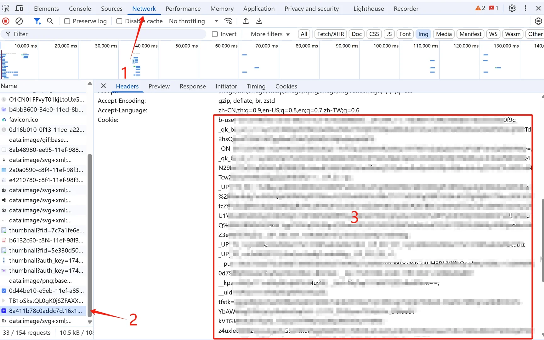Open network conditions wifi icon
Image resolution: width=544 pixels, height=340 pixels.
228,21
